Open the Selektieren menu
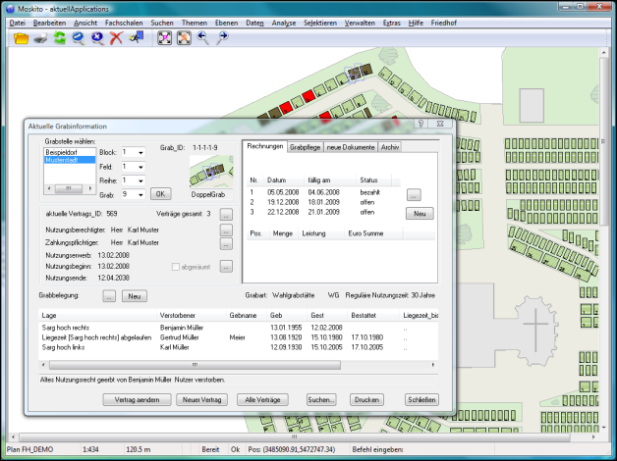 (x=320, y=23)
